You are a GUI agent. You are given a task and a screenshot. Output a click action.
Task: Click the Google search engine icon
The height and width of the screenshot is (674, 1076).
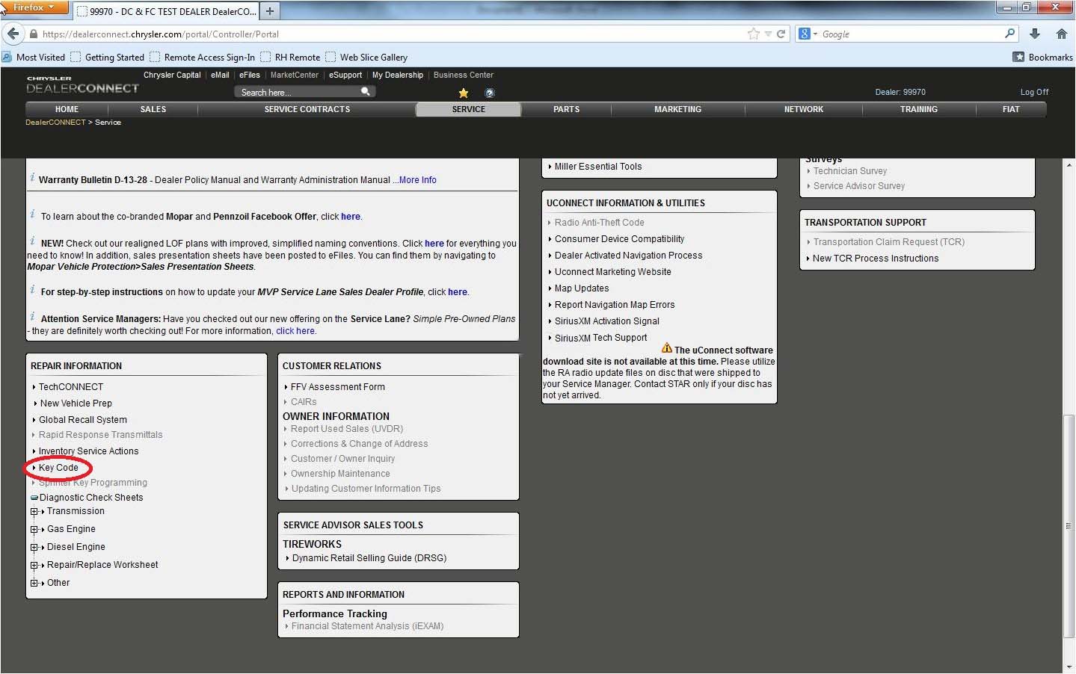[x=805, y=34]
